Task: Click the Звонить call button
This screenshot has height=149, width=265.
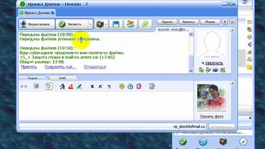Action: point(72,24)
